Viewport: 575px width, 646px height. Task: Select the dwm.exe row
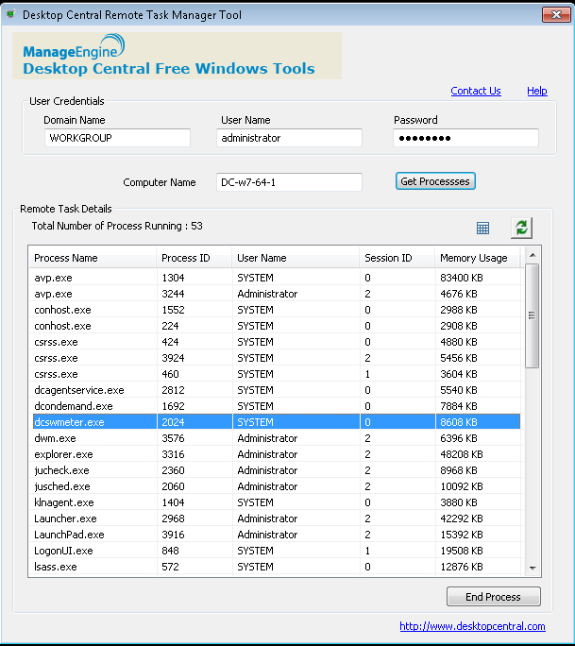(275, 438)
